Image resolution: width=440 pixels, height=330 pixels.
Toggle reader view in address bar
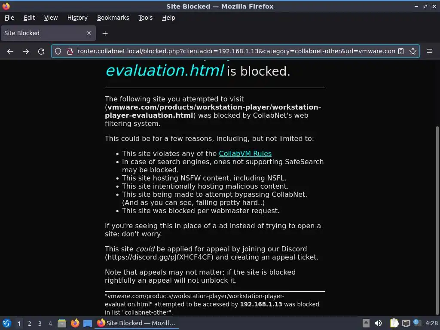coord(401,51)
